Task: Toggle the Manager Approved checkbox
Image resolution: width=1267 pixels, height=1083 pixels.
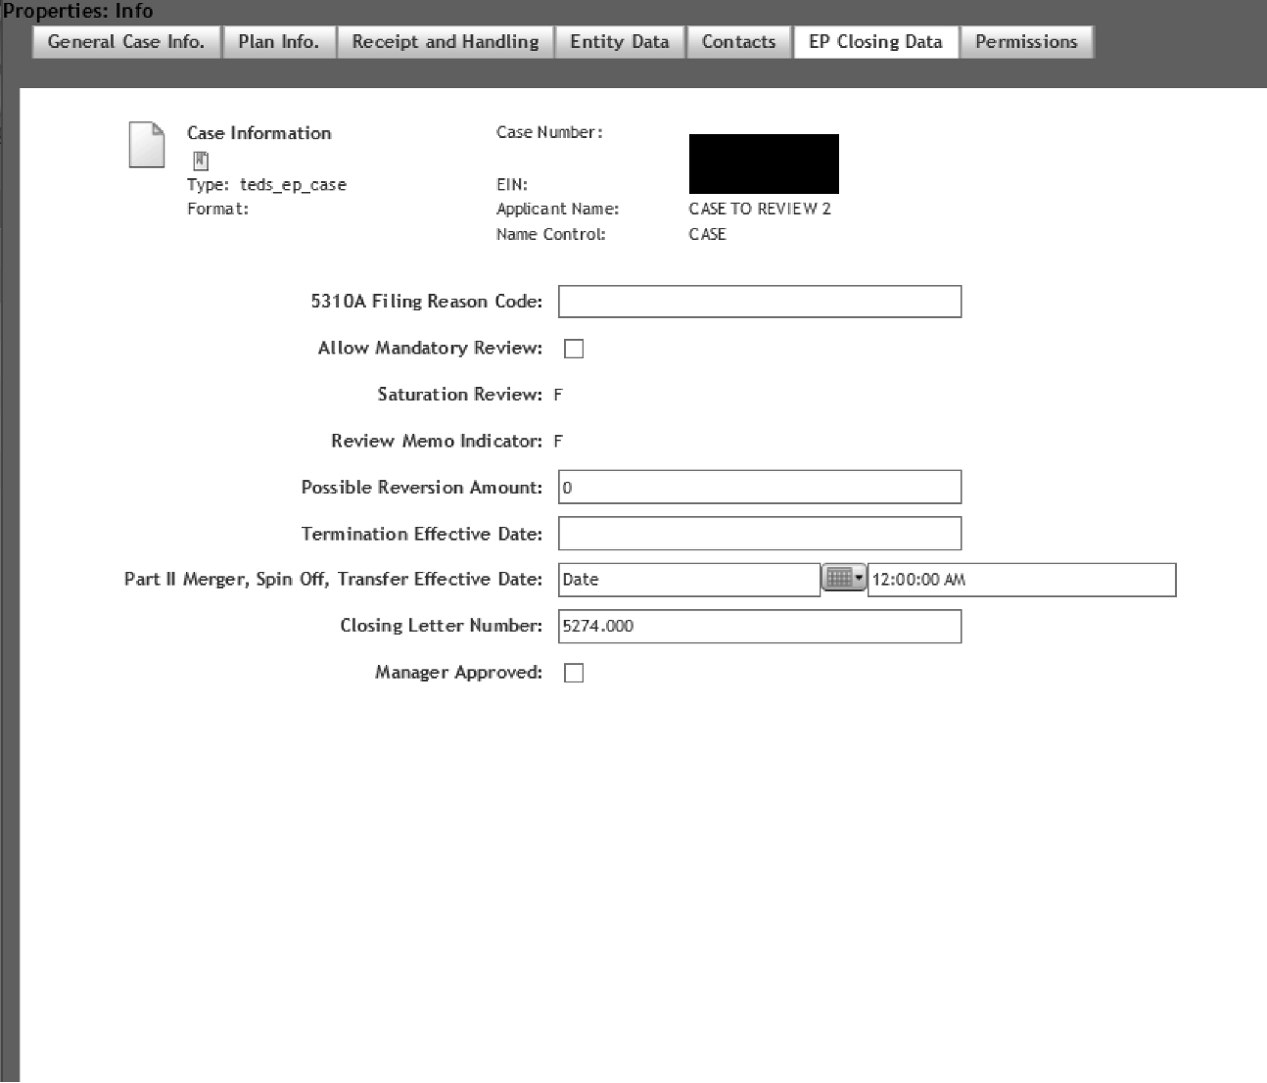Action: (x=574, y=673)
